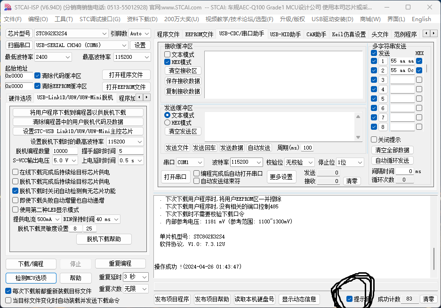Switch to 硬件选项 tab

[20, 98]
